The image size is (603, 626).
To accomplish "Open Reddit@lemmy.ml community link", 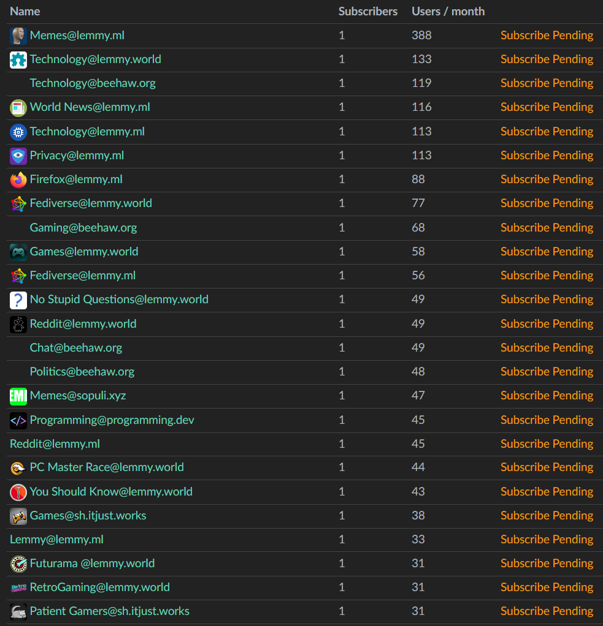I will tap(55, 444).
